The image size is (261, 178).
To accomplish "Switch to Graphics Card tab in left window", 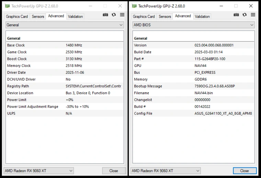I will [17, 16].
